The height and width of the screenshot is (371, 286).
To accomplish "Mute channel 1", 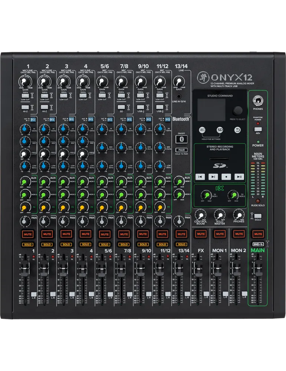I will point(28,234).
